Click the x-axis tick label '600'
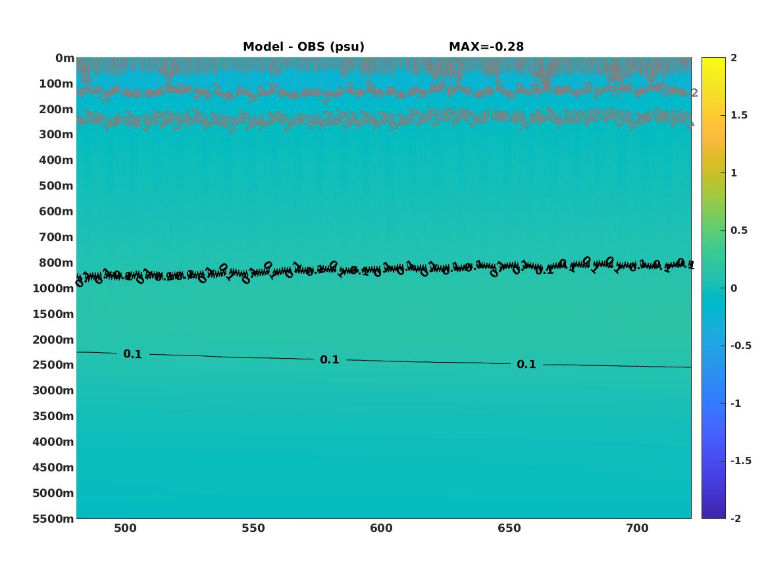 [381, 529]
